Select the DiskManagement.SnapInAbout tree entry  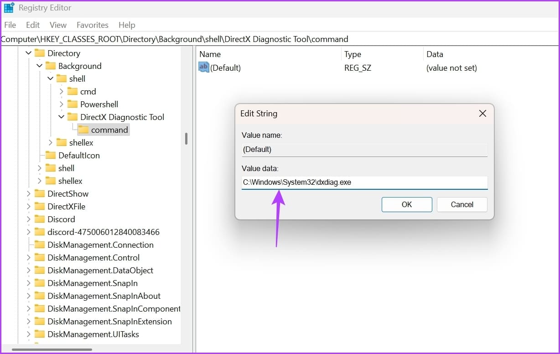pyautogui.click(x=104, y=296)
